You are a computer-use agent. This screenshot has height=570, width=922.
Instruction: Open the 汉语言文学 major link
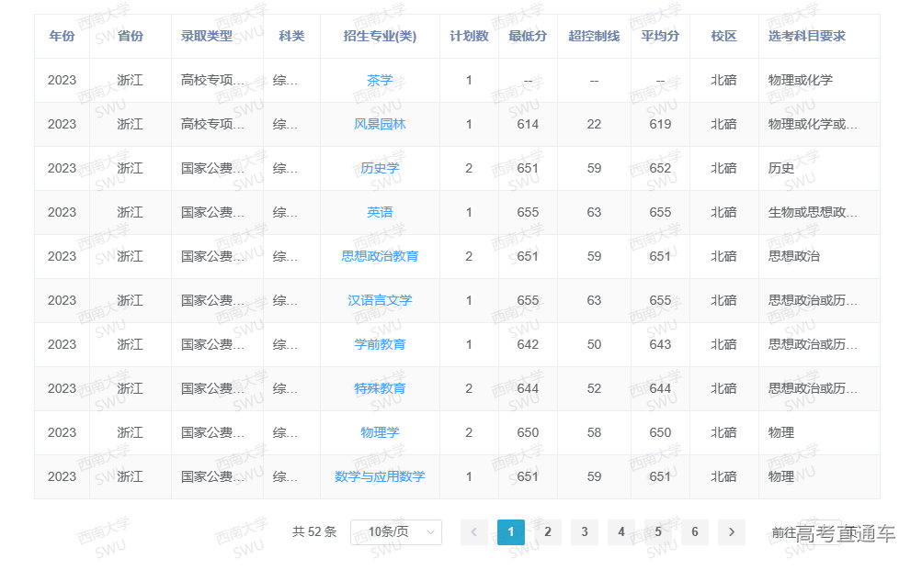click(x=380, y=300)
